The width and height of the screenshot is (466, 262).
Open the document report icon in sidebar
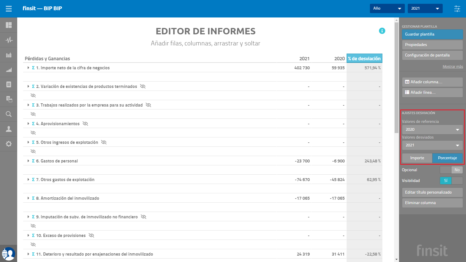(9, 84)
